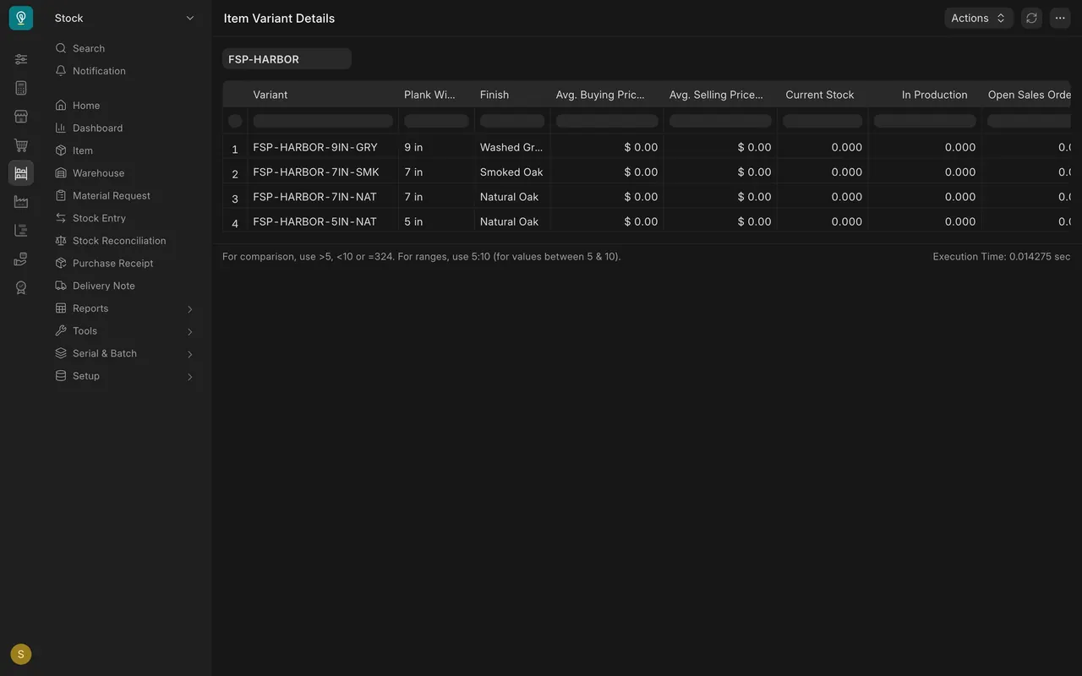Refresh the Item Variant Details report
This screenshot has width=1082, height=676.
[1031, 18]
